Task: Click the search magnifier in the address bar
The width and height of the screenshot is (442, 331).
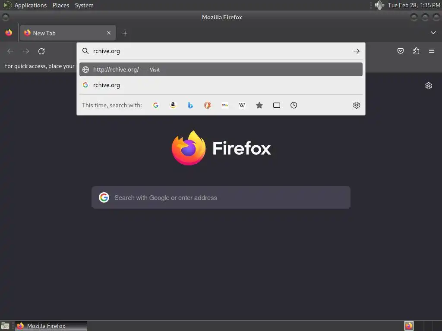Action: point(85,51)
